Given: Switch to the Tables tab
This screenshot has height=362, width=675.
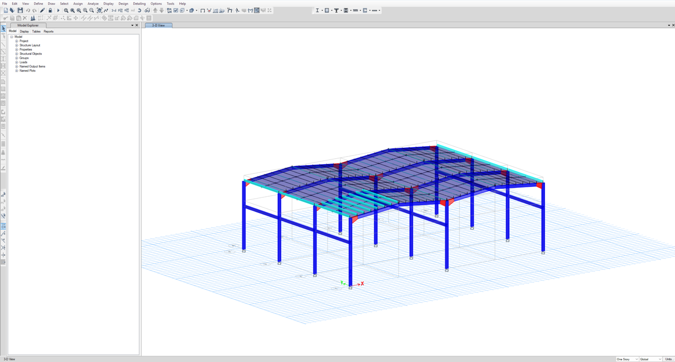Looking at the screenshot, I should pos(36,31).
